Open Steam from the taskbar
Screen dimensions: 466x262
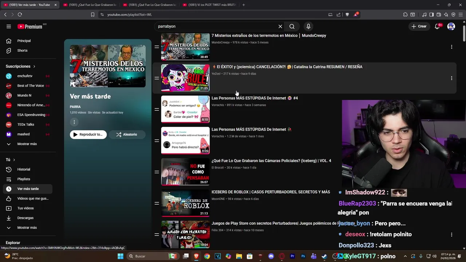[x=324, y=256]
